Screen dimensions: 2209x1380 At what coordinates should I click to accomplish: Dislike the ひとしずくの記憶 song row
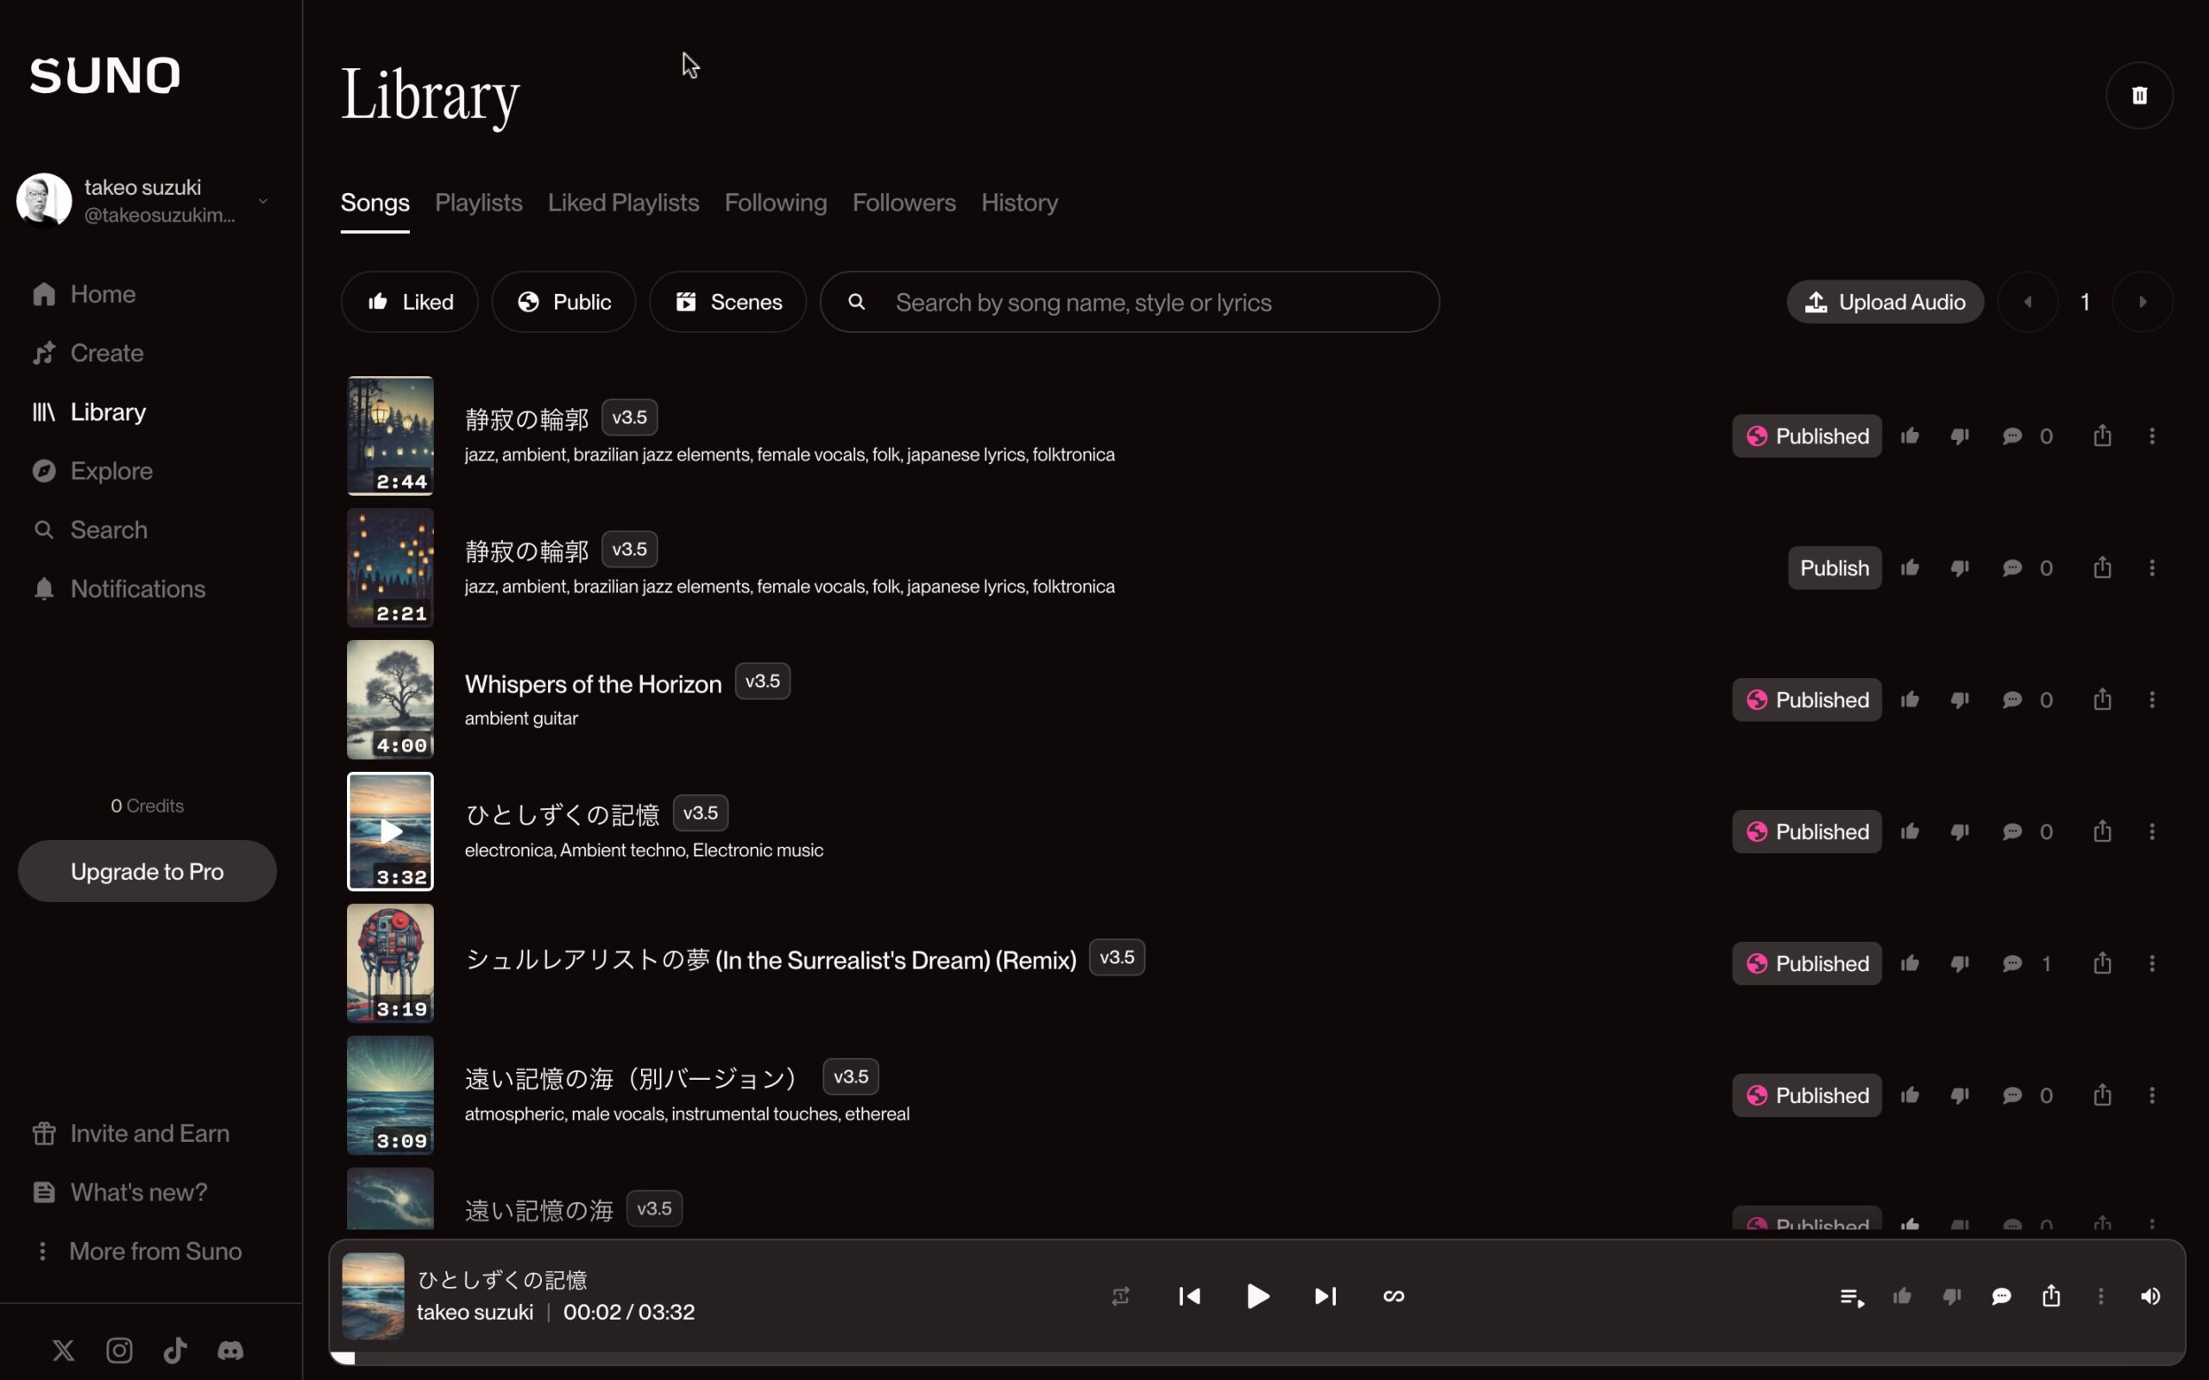(x=1960, y=832)
